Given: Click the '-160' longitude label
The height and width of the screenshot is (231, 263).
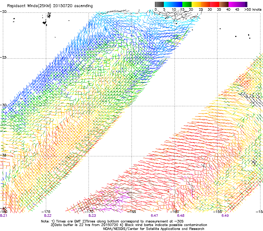Looking at the screenshot, I should click(x=175, y=212).
